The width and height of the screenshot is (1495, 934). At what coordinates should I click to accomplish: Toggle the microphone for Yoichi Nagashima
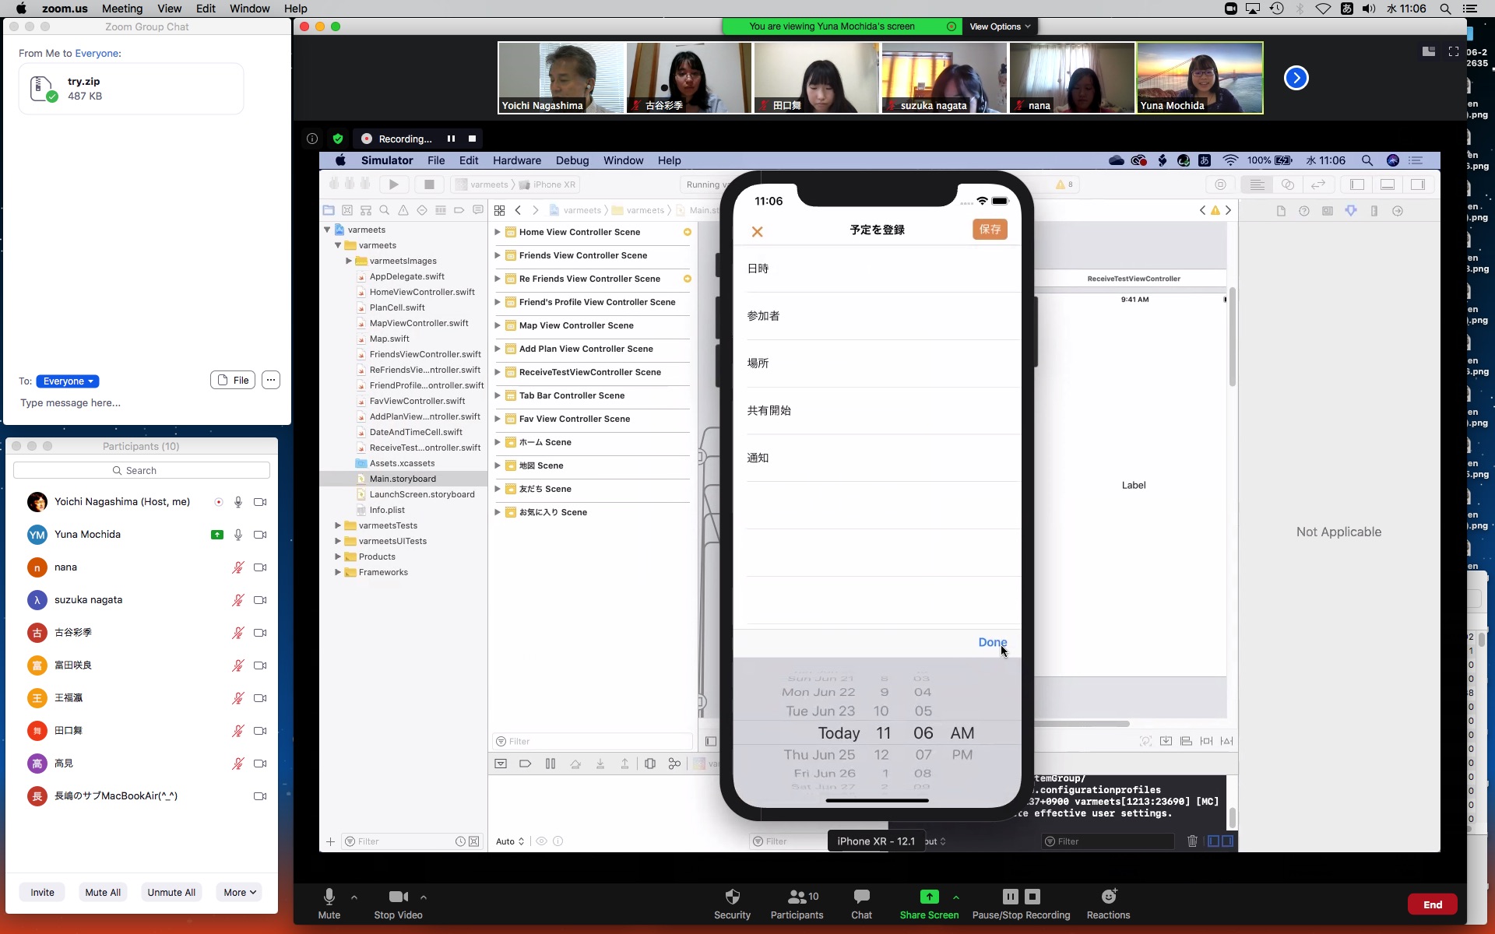tap(238, 502)
